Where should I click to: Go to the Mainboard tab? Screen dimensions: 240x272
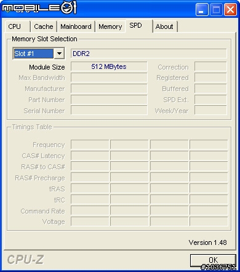coord(76,26)
